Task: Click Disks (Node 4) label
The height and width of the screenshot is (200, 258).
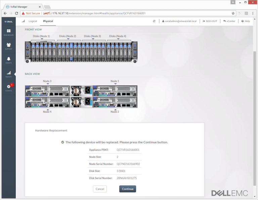Action: (x=118, y=36)
